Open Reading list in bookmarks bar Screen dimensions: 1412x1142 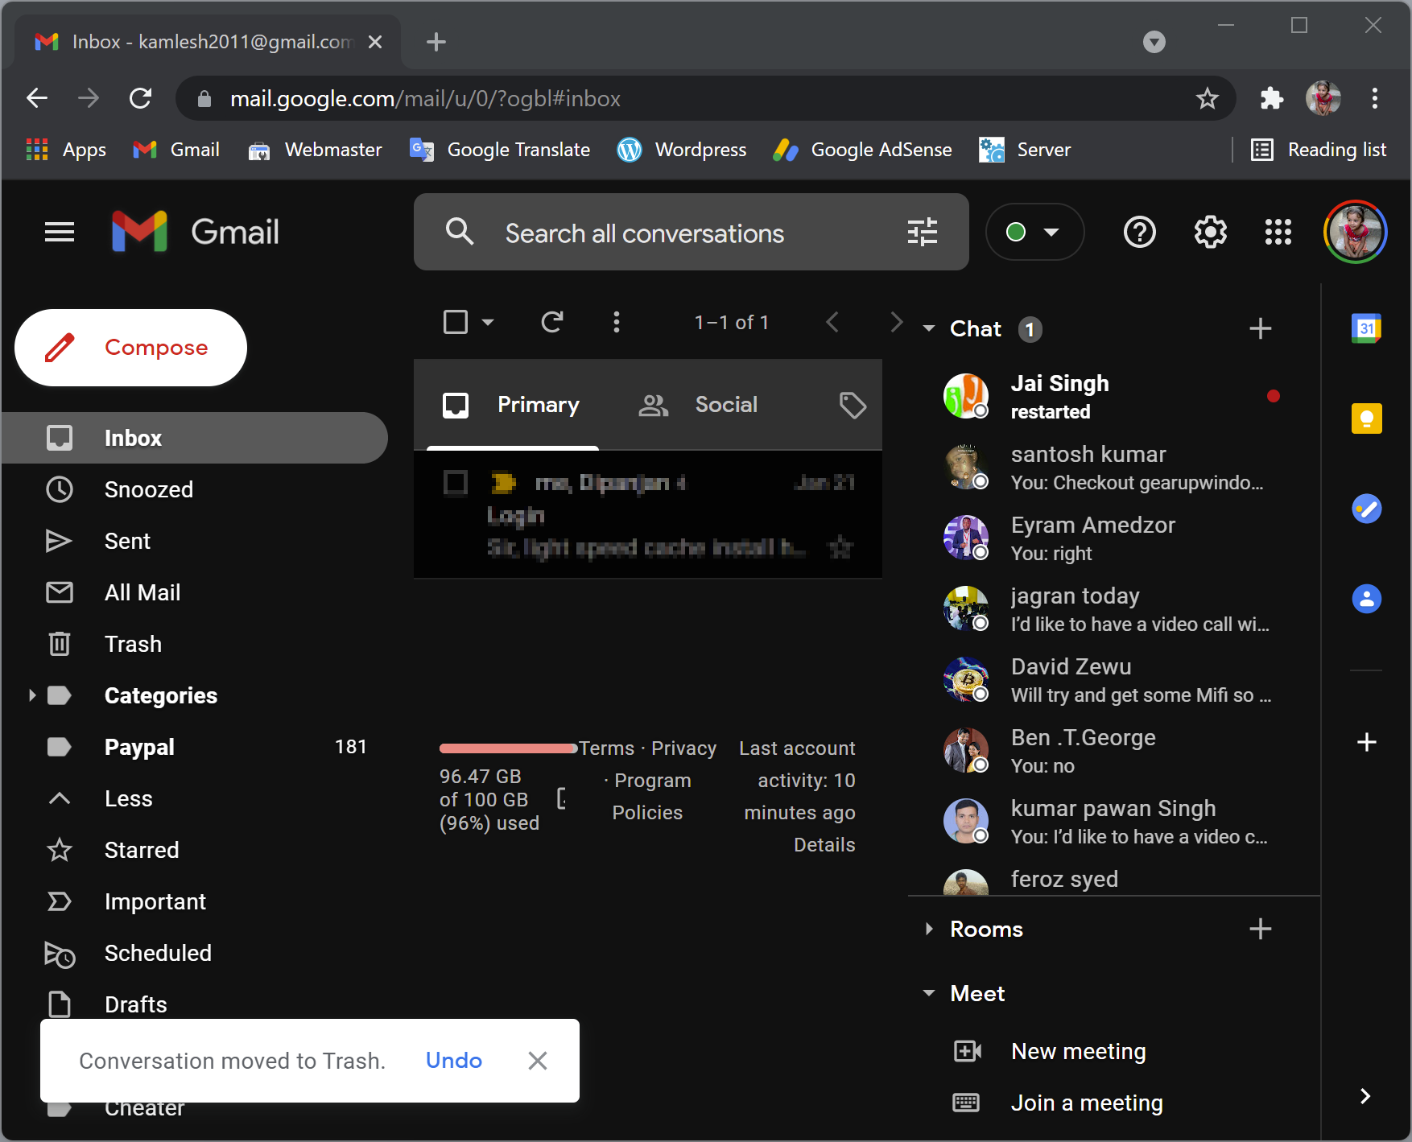click(1319, 150)
